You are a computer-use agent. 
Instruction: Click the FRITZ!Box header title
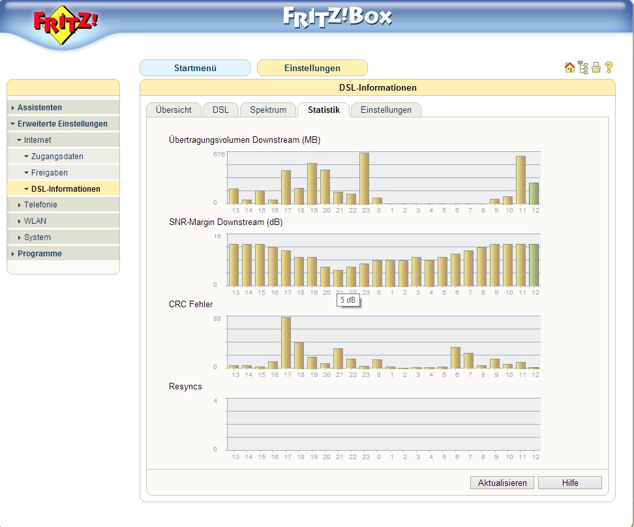click(x=338, y=17)
